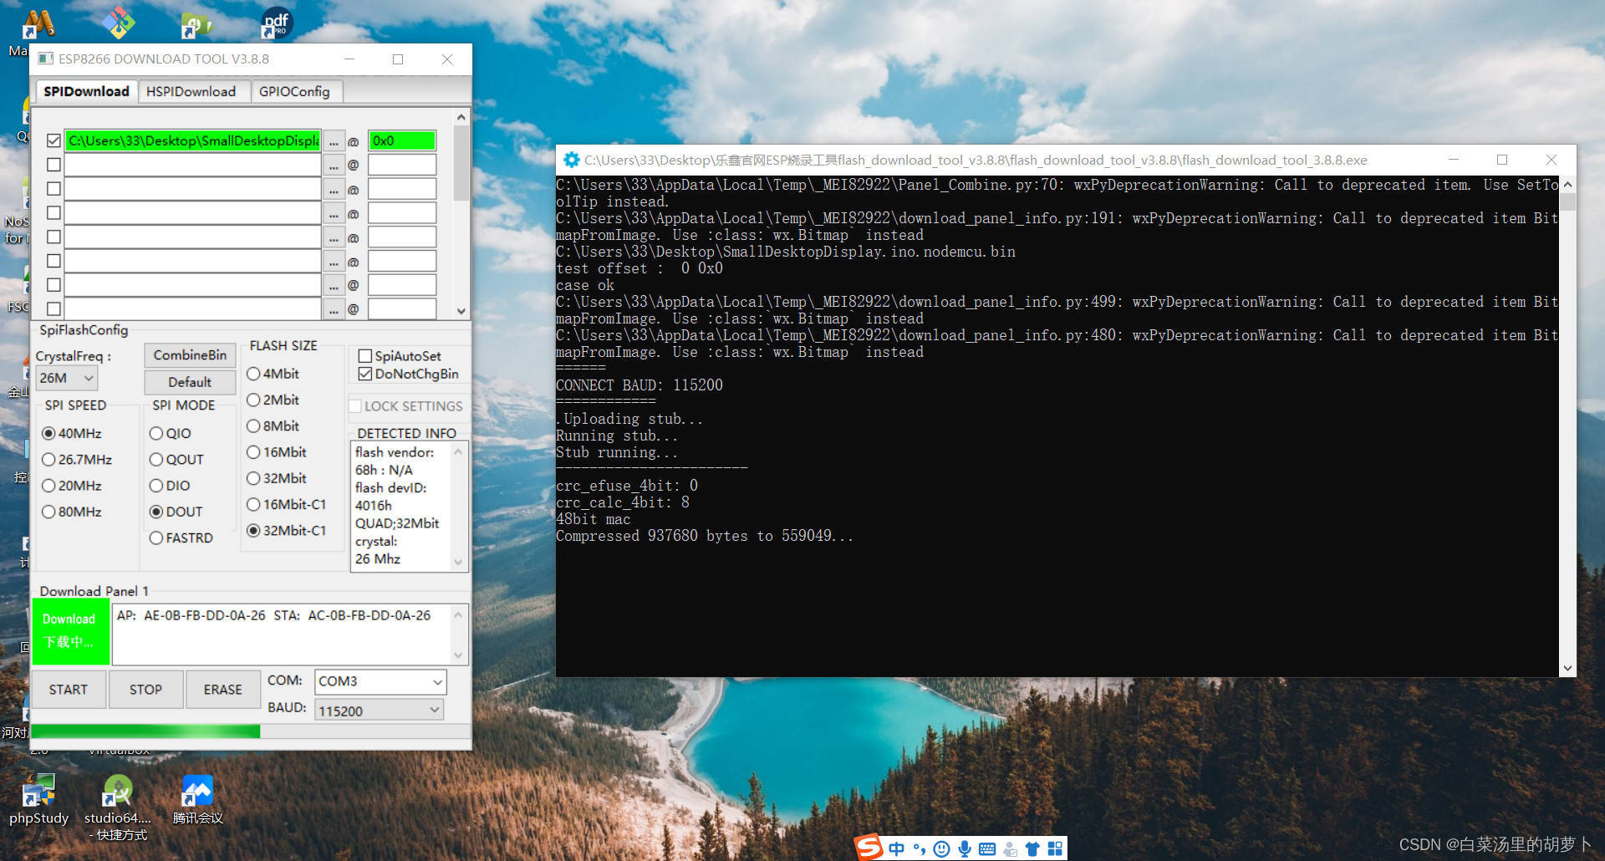Click the green Download 下载中 status indicator
The height and width of the screenshot is (861, 1605).
pos(70,631)
